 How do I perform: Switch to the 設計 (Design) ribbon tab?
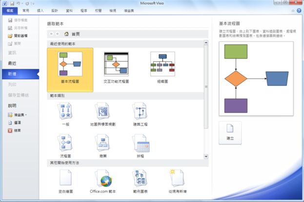55,11
